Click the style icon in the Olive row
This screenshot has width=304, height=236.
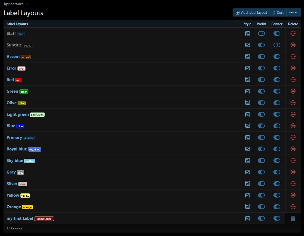pyautogui.click(x=248, y=103)
